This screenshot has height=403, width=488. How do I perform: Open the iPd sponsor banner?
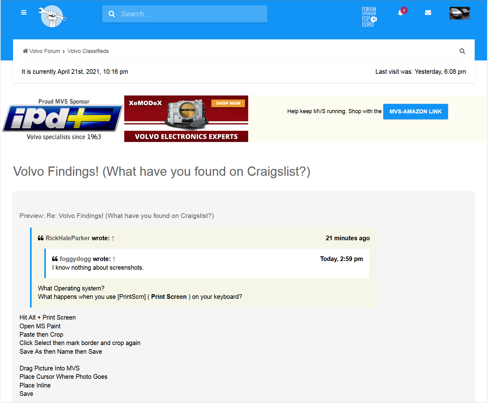[x=63, y=119]
